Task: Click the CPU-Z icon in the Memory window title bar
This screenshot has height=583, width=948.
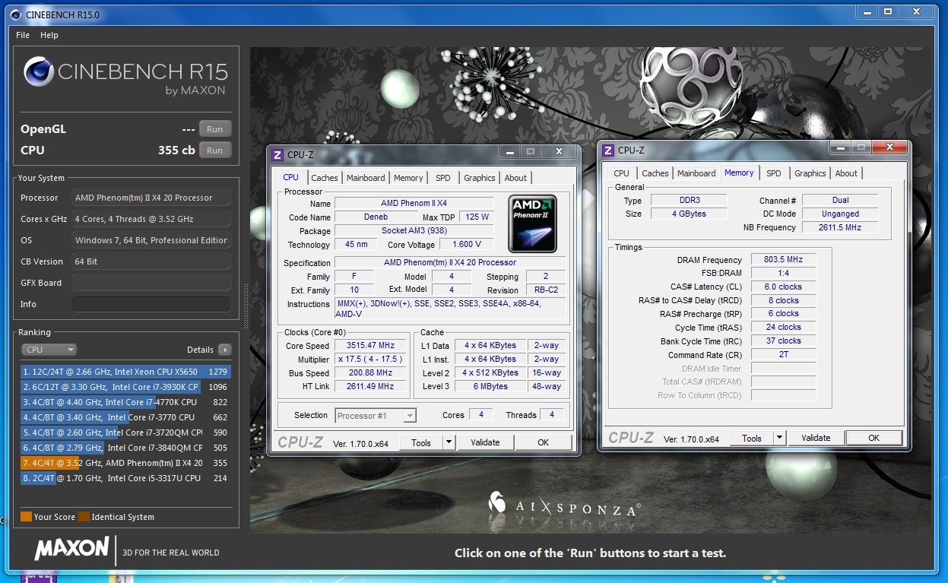Action: (608, 151)
